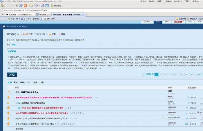The image size is (203, 131).
Task: Jump to last page 148
Action: coord(197,75)
